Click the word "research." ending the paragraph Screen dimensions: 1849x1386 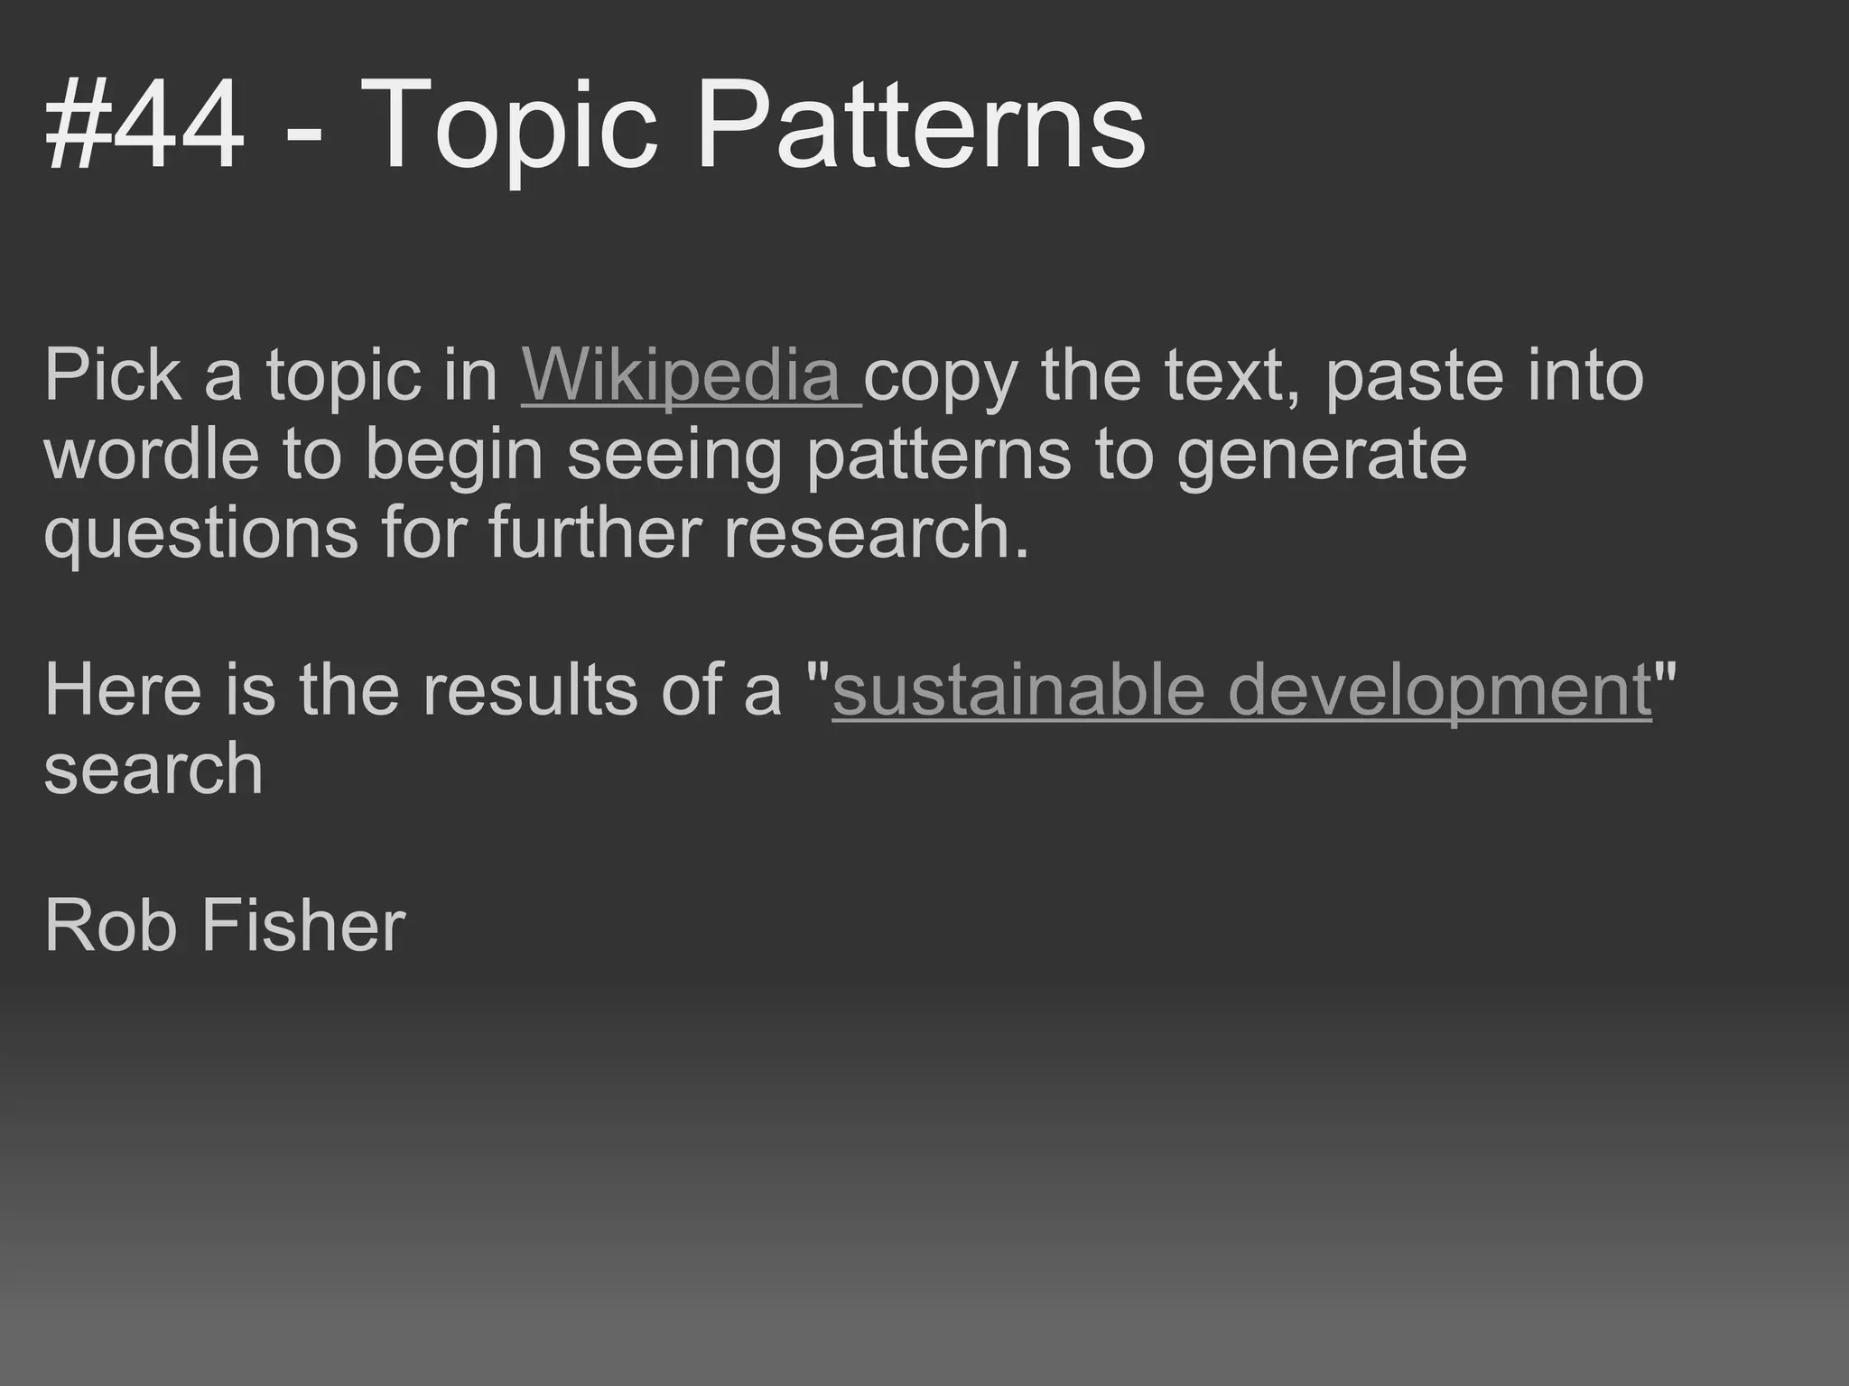tap(877, 533)
